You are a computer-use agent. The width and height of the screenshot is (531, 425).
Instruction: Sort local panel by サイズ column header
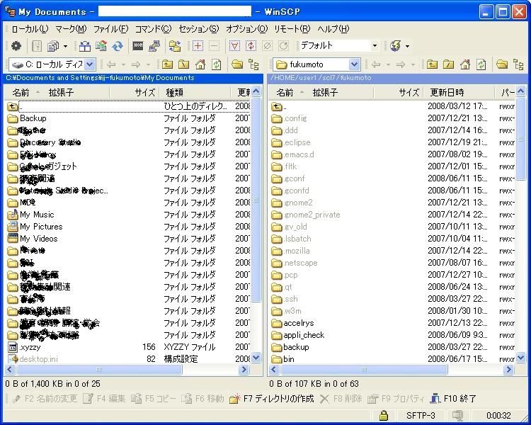(x=135, y=92)
